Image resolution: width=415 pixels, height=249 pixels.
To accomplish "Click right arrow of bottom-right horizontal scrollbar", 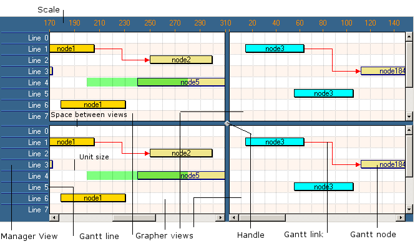I will tap(400, 218).
